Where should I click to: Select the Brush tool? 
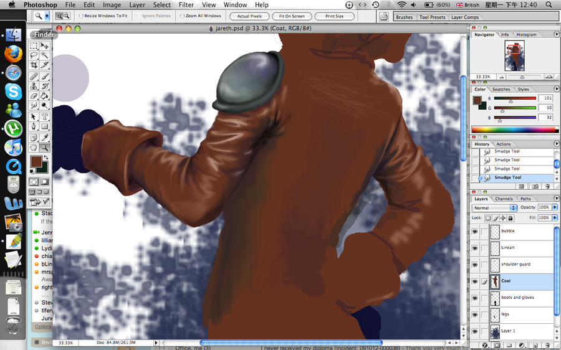pyautogui.click(x=44, y=77)
